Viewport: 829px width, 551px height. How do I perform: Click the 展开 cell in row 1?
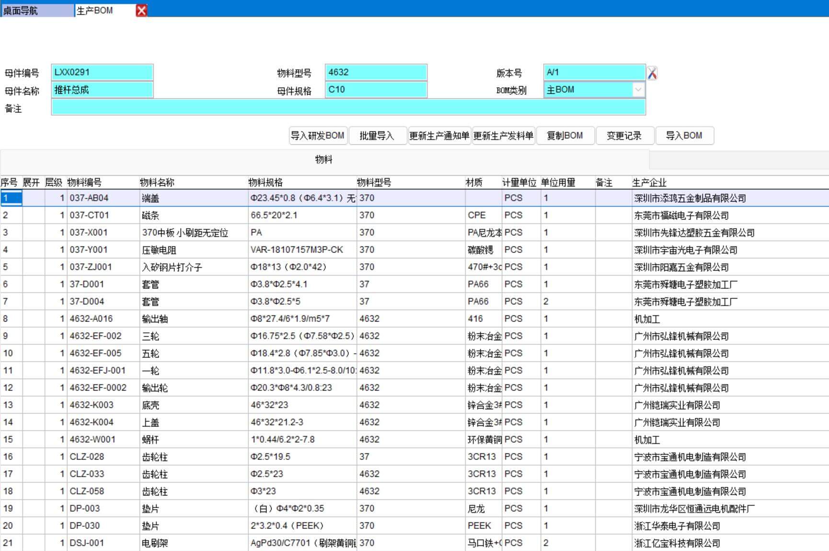point(33,198)
